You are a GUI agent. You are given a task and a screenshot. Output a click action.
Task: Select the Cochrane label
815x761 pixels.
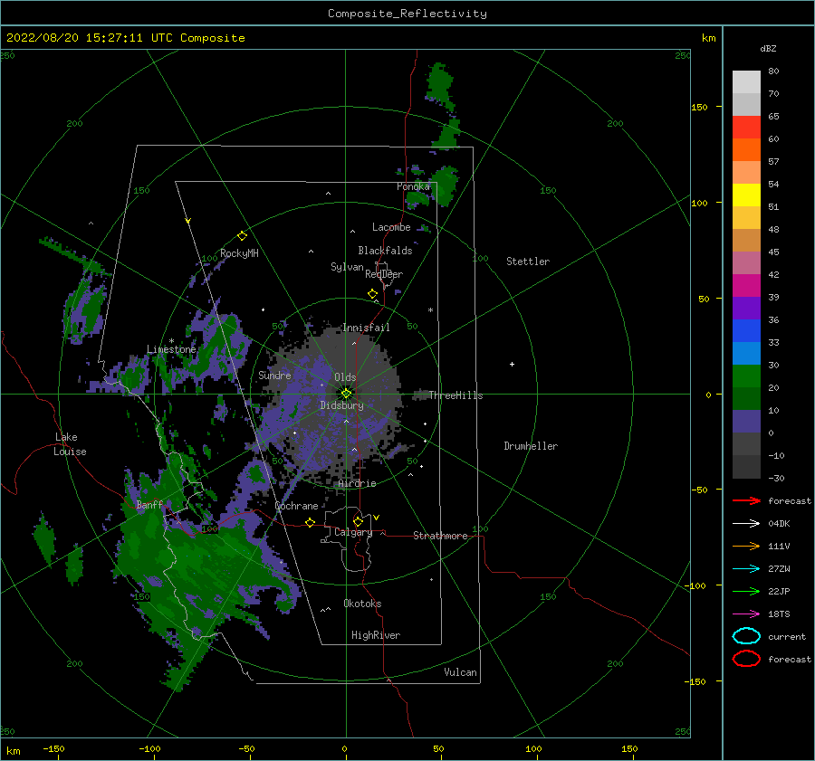coord(296,506)
